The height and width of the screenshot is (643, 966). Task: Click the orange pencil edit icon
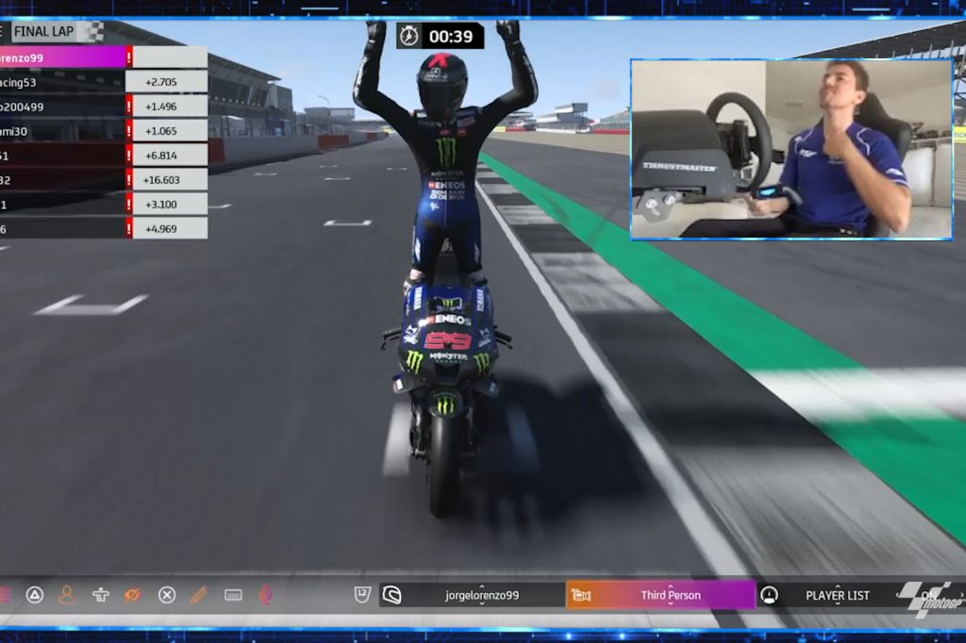pos(199,595)
